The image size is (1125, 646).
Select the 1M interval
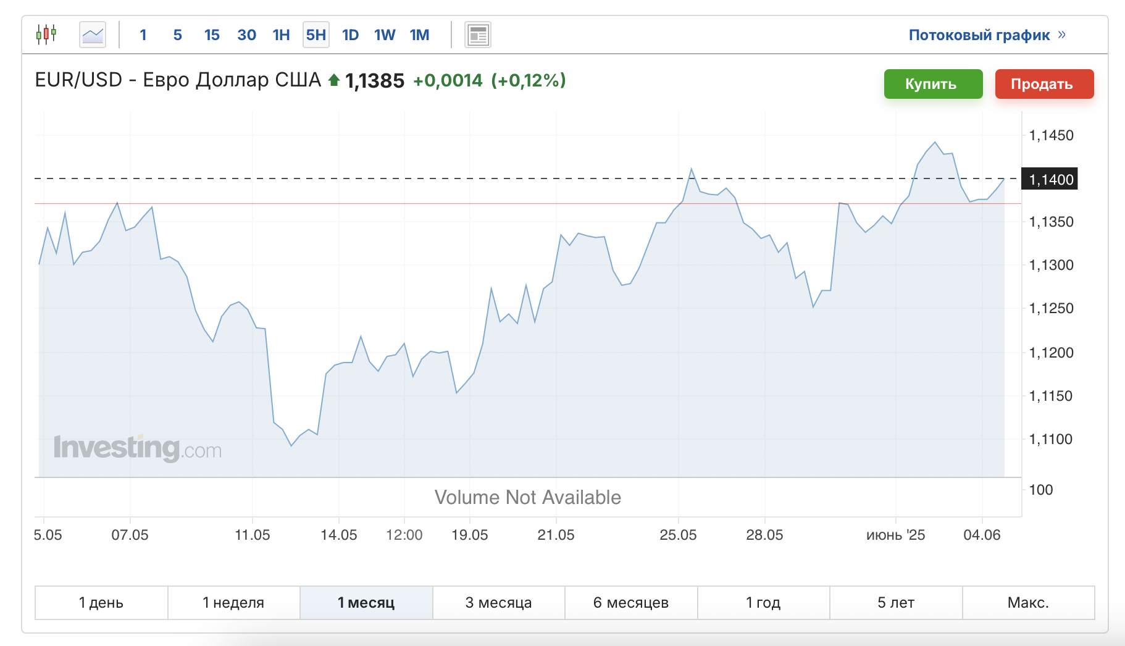(x=419, y=35)
